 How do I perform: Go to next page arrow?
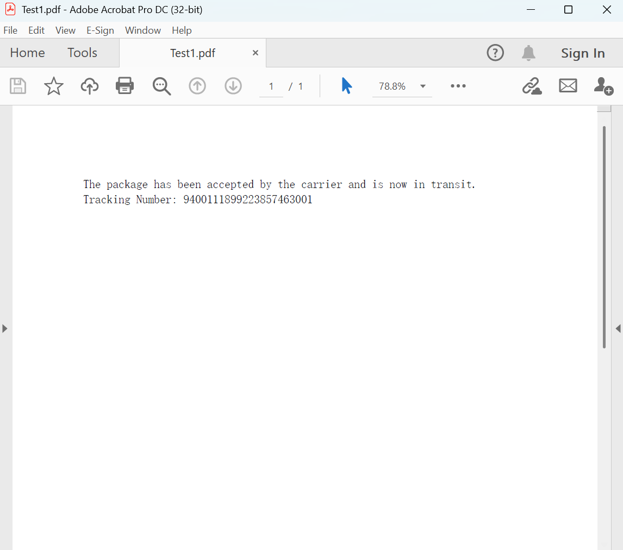[233, 86]
